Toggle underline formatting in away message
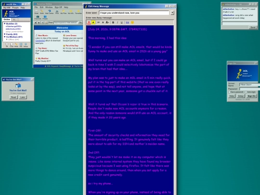This screenshot has height=195, width=260. [121, 22]
